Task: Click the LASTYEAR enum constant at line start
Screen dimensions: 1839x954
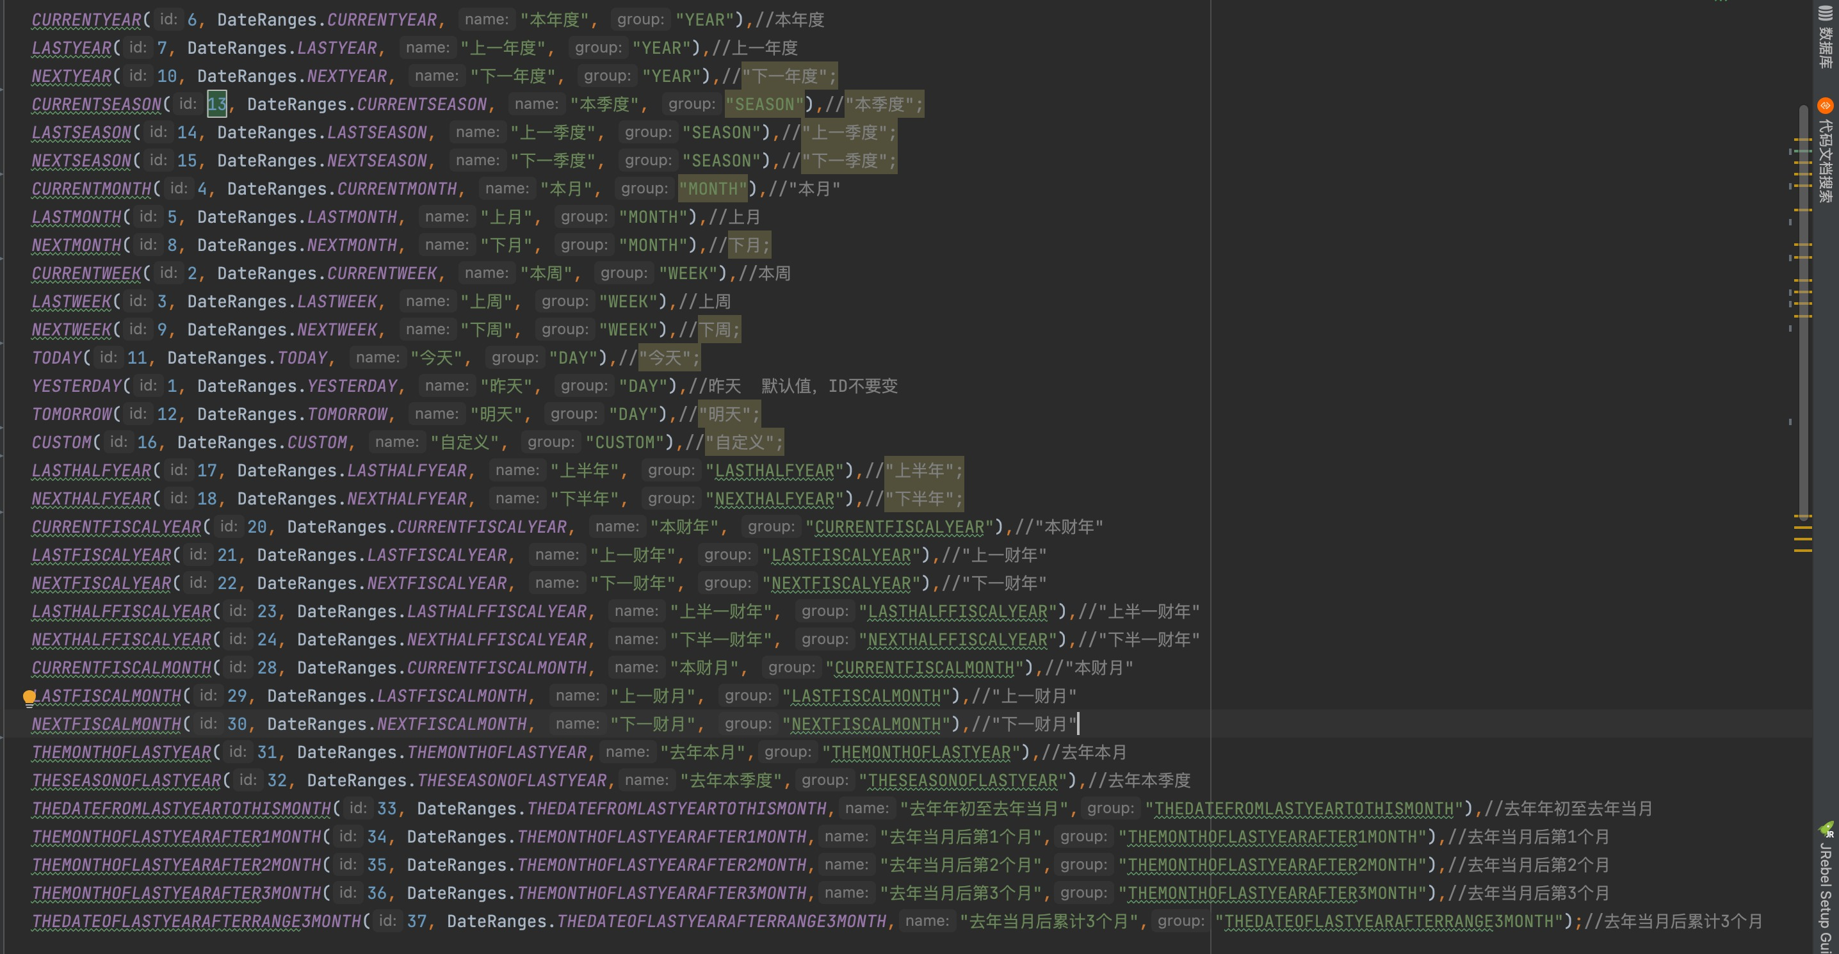Action: (71, 48)
